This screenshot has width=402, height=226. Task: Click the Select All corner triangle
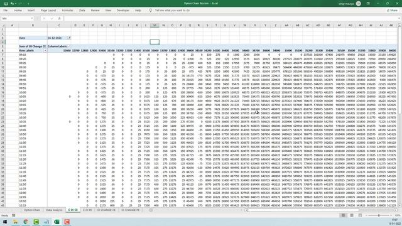[x=3, y=25]
